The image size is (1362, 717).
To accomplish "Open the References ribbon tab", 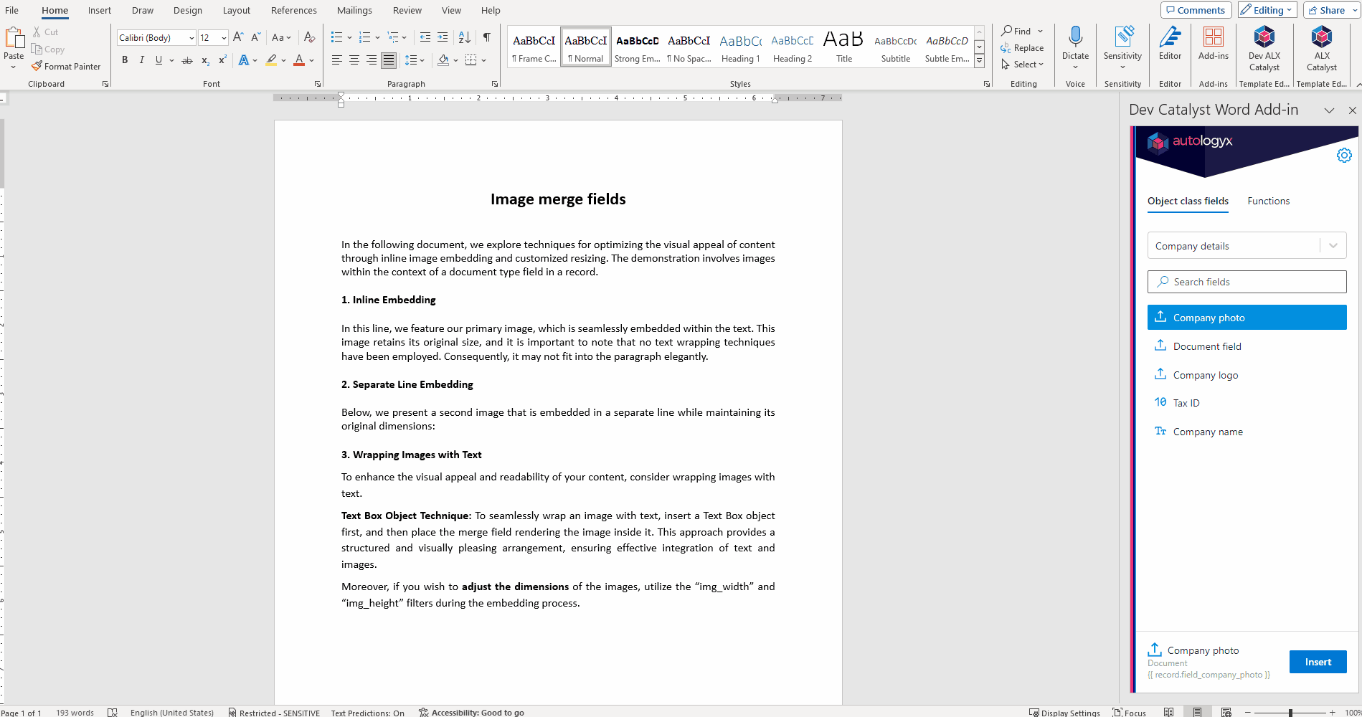I will pos(293,10).
